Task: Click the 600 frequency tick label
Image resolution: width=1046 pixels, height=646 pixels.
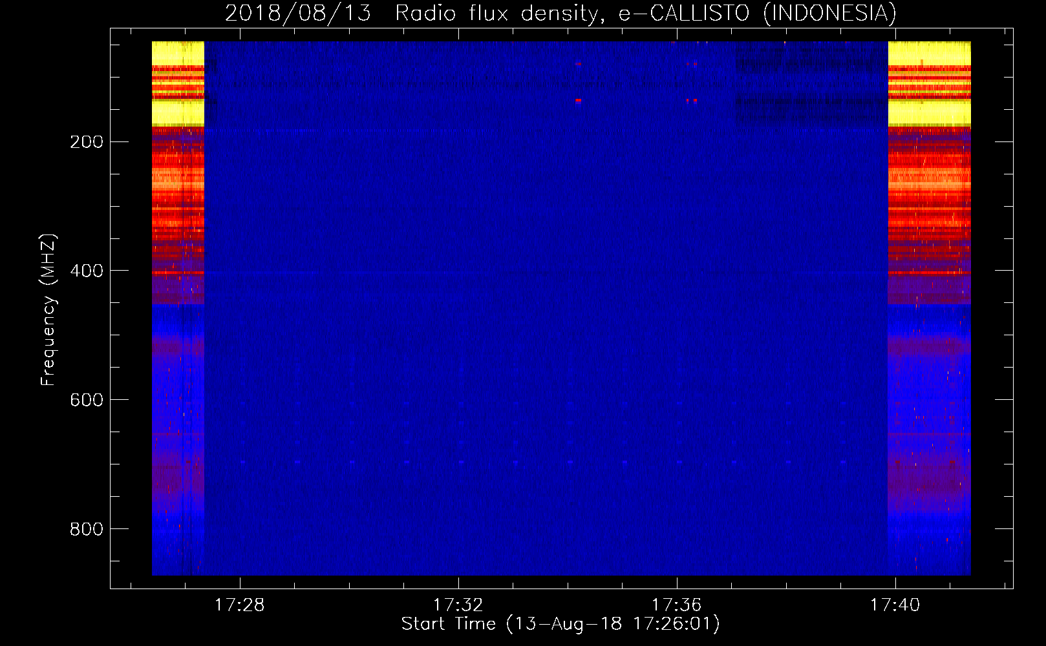Action: tap(87, 401)
